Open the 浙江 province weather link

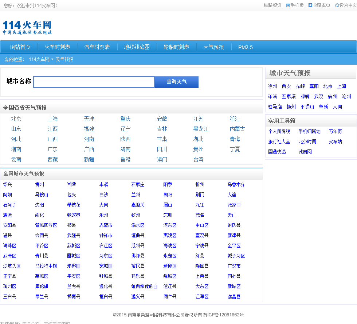coord(235,119)
